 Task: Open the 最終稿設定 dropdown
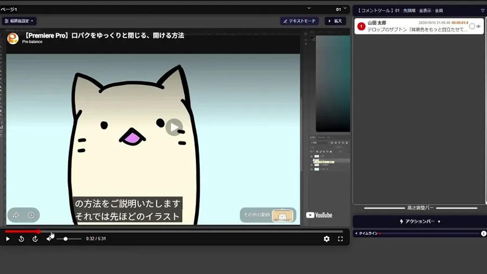19,21
